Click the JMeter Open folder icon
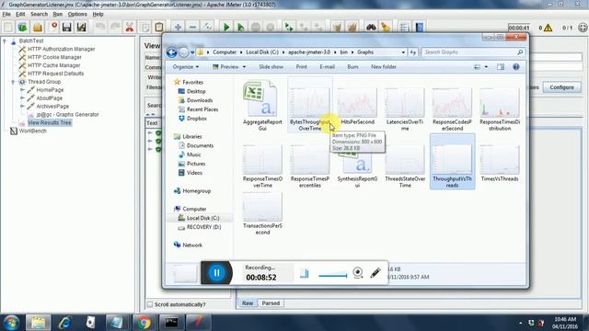589x331 pixels. click(x=38, y=27)
